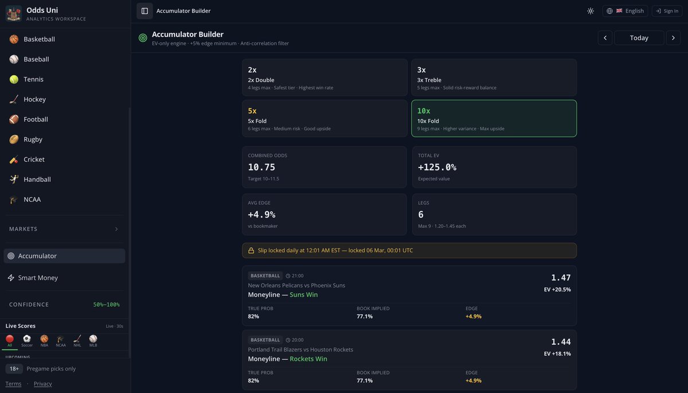Click the lock icon in slip notice
Image resolution: width=688 pixels, height=393 pixels.
251,251
